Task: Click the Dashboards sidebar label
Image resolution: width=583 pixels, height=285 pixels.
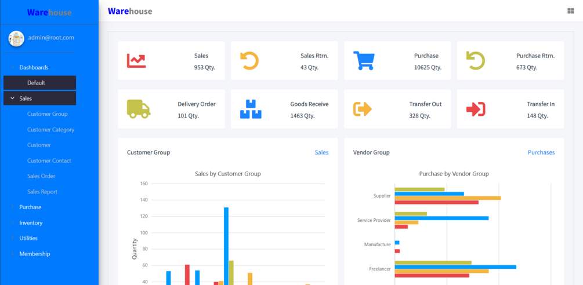Action: [x=34, y=68]
